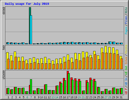Click the cyan files bar for day 7

pyautogui.click(x=31, y=30)
